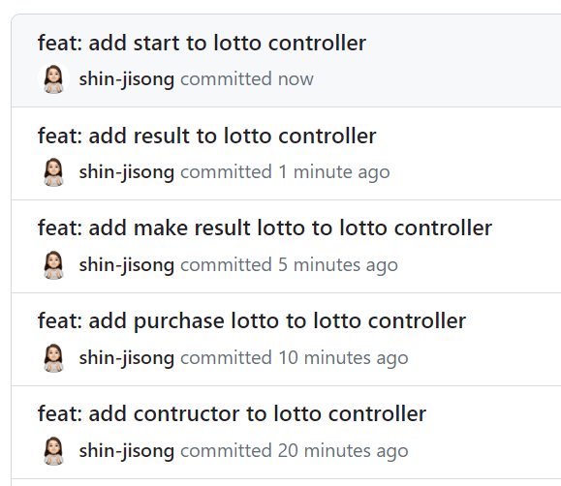Open commit 'add purchase lotto to lotto controller'

coord(252,320)
